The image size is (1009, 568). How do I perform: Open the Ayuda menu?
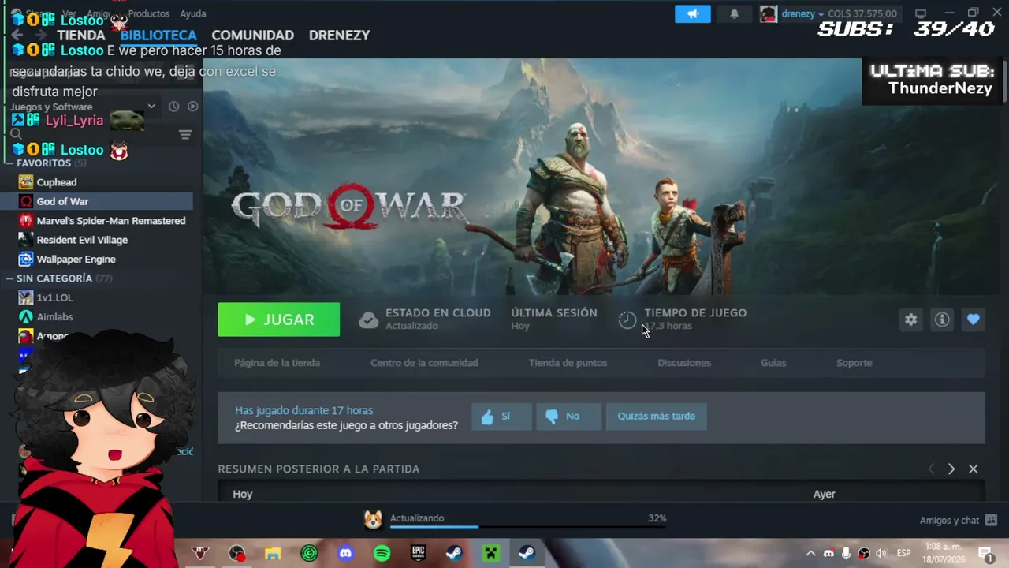click(193, 13)
